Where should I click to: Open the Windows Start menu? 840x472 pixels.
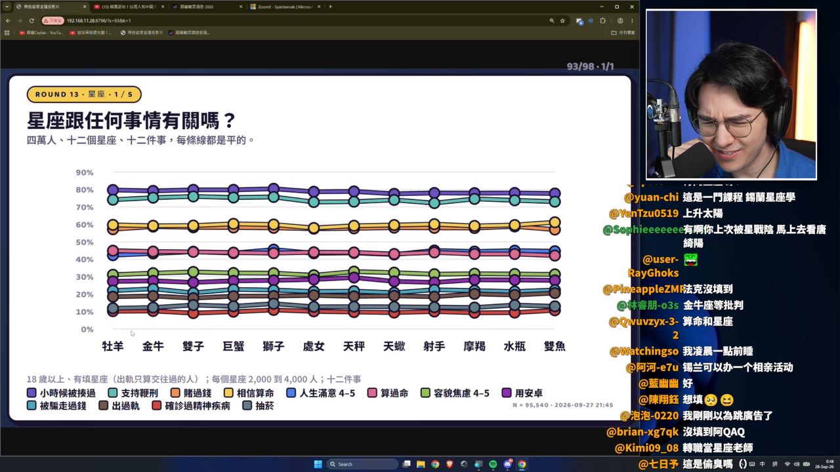click(x=318, y=464)
